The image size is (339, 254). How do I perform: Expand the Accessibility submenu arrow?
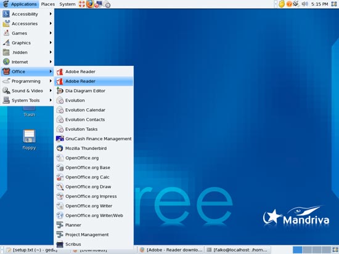tap(51, 14)
